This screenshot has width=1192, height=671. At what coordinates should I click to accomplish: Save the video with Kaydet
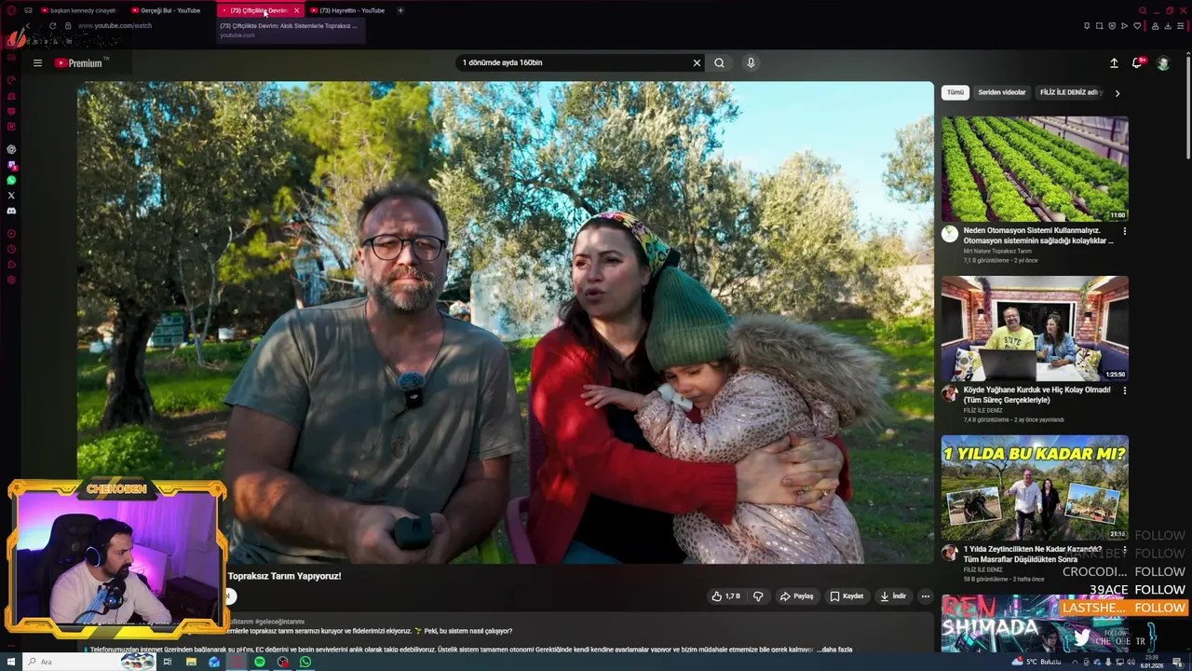click(847, 596)
